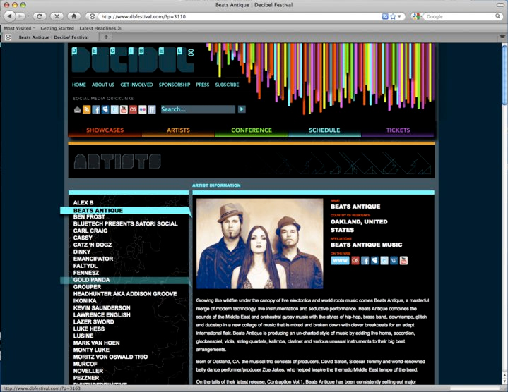
Task: Stop loading with the X toolbar button
Action: point(57,16)
